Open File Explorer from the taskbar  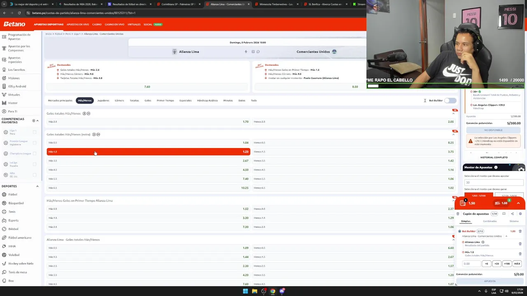pos(254,291)
